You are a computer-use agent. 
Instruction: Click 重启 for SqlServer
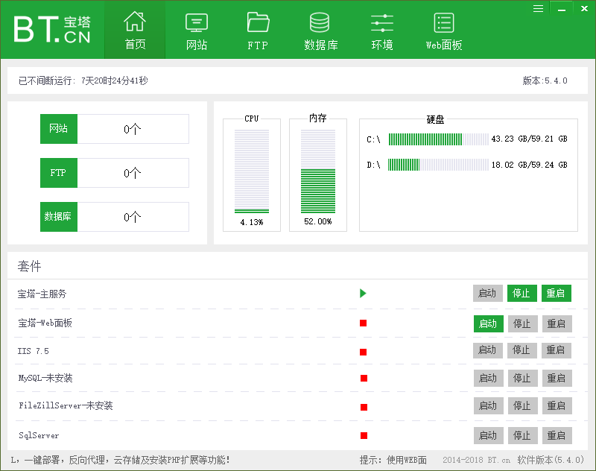(x=557, y=436)
